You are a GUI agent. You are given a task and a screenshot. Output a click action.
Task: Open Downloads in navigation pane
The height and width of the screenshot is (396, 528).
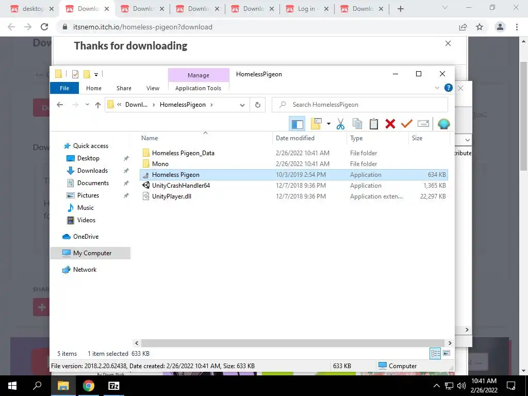92,171
